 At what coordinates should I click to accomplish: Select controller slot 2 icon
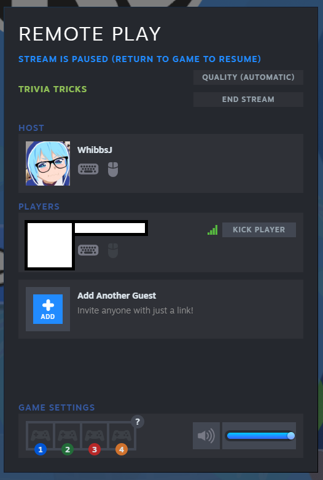click(68, 436)
